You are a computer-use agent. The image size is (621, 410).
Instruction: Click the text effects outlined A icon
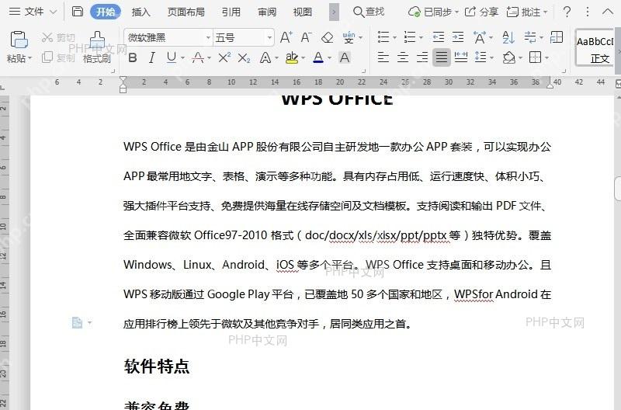click(x=265, y=57)
